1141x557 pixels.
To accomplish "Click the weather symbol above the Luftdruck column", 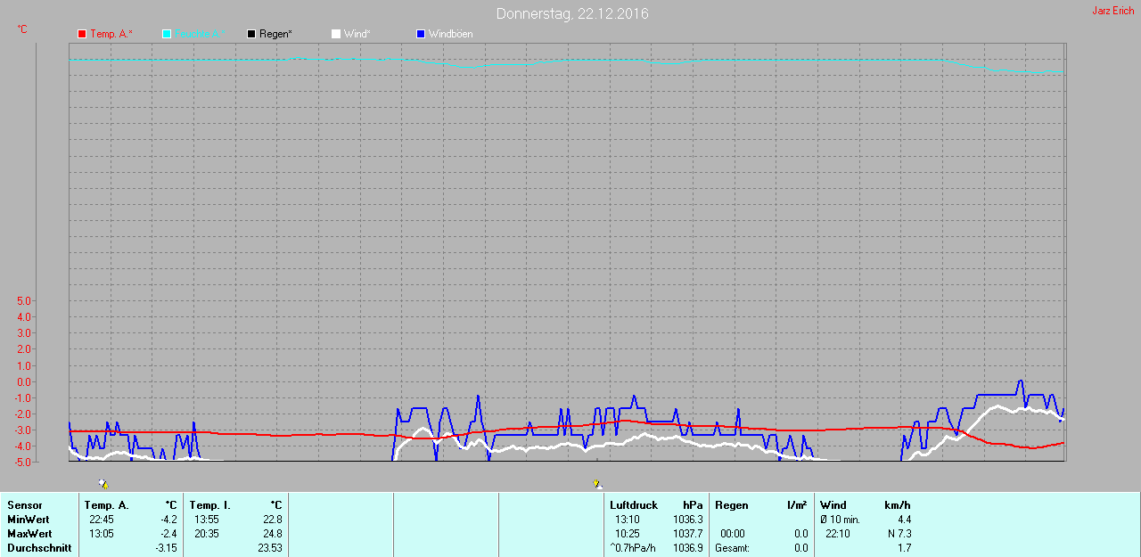I will pos(596,483).
